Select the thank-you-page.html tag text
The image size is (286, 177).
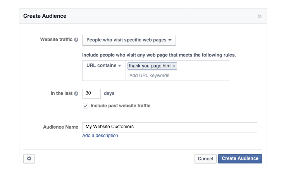coord(150,66)
